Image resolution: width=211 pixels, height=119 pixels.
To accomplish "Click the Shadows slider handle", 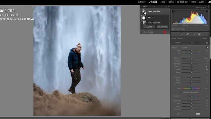I will [x=192, y=67].
